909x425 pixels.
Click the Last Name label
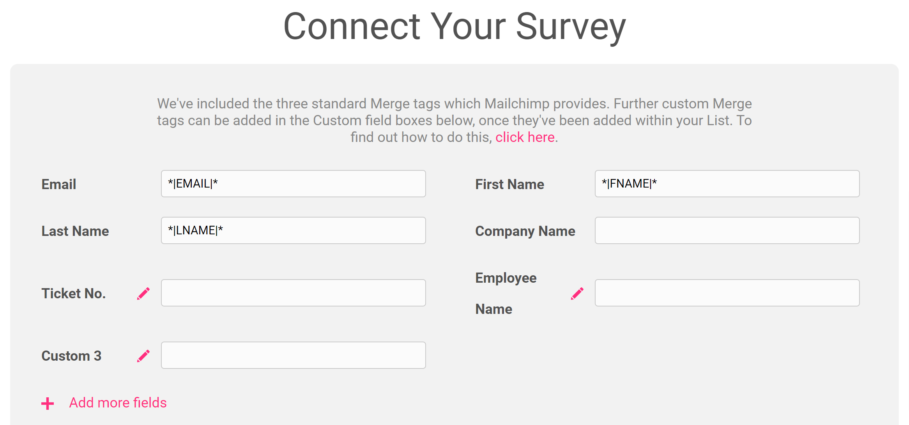[x=75, y=231]
